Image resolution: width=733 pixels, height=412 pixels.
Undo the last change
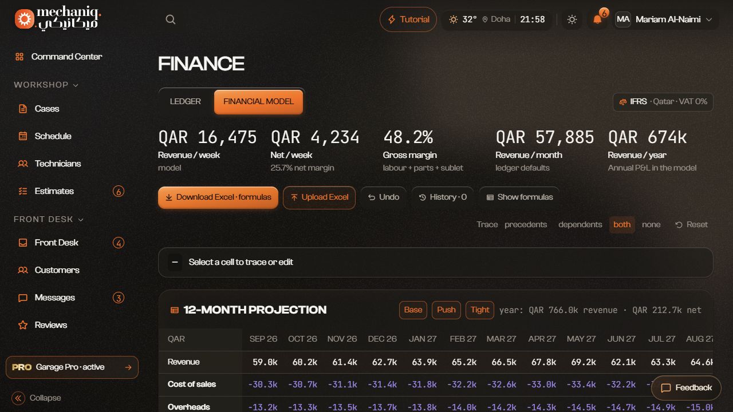[384, 197]
